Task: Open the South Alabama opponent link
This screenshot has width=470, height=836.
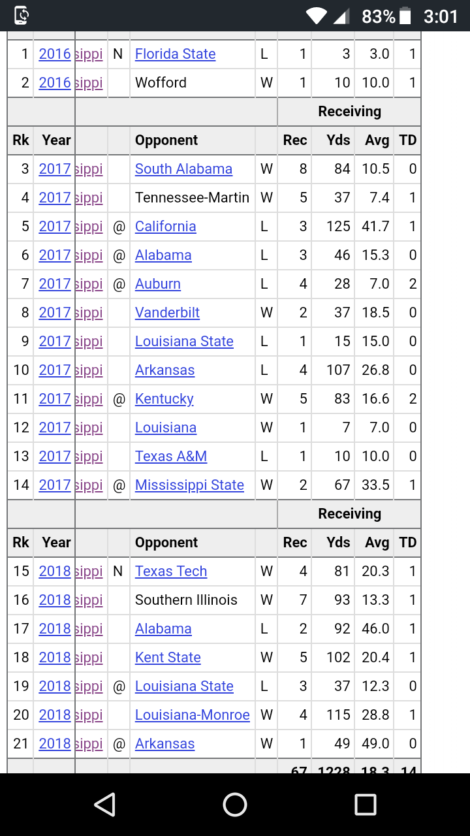Action: point(183,169)
